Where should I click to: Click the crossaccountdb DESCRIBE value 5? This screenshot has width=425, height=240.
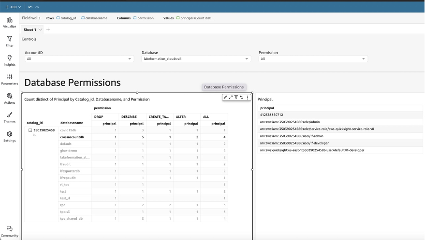point(143,137)
